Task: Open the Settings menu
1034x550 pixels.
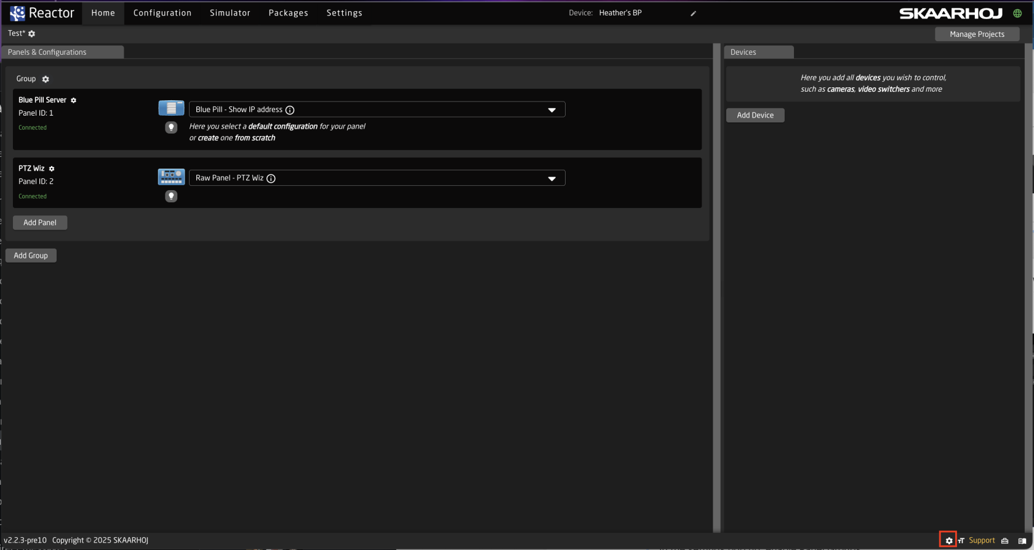Action: [x=345, y=13]
